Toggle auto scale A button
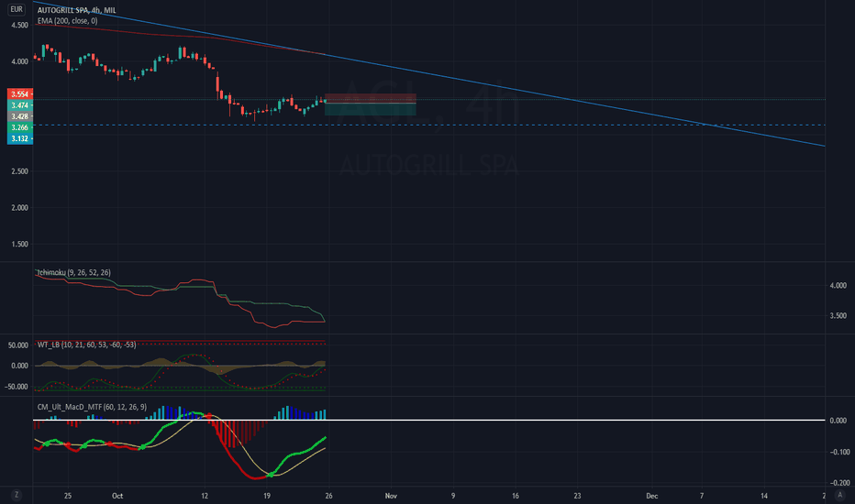This screenshot has height=504, width=855. pyautogui.click(x=840, y=495)
